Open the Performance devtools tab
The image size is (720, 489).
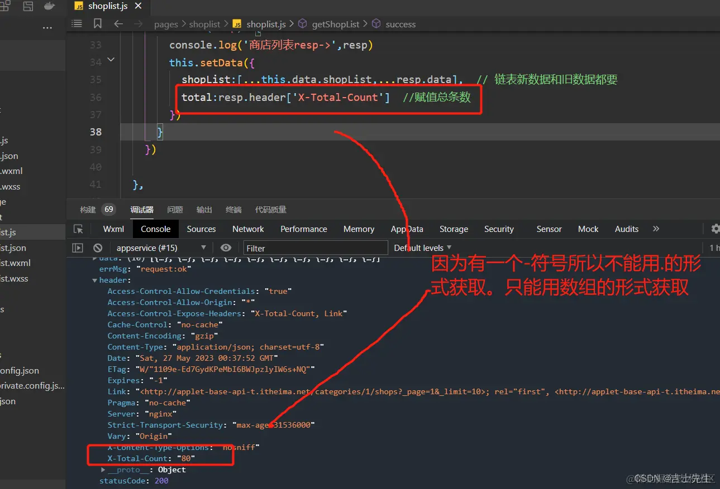[304, 229]
